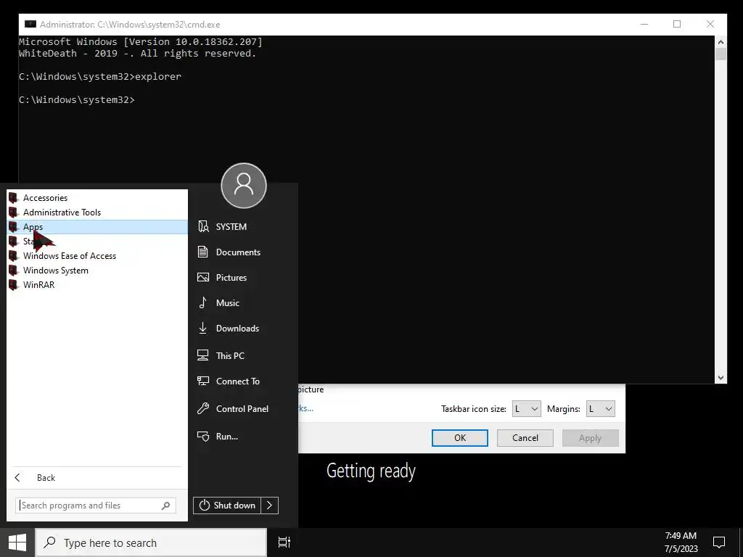743x557 pixels.
Task: Open Windows Ease of Access folder
Action: click(x=97, y=256)
